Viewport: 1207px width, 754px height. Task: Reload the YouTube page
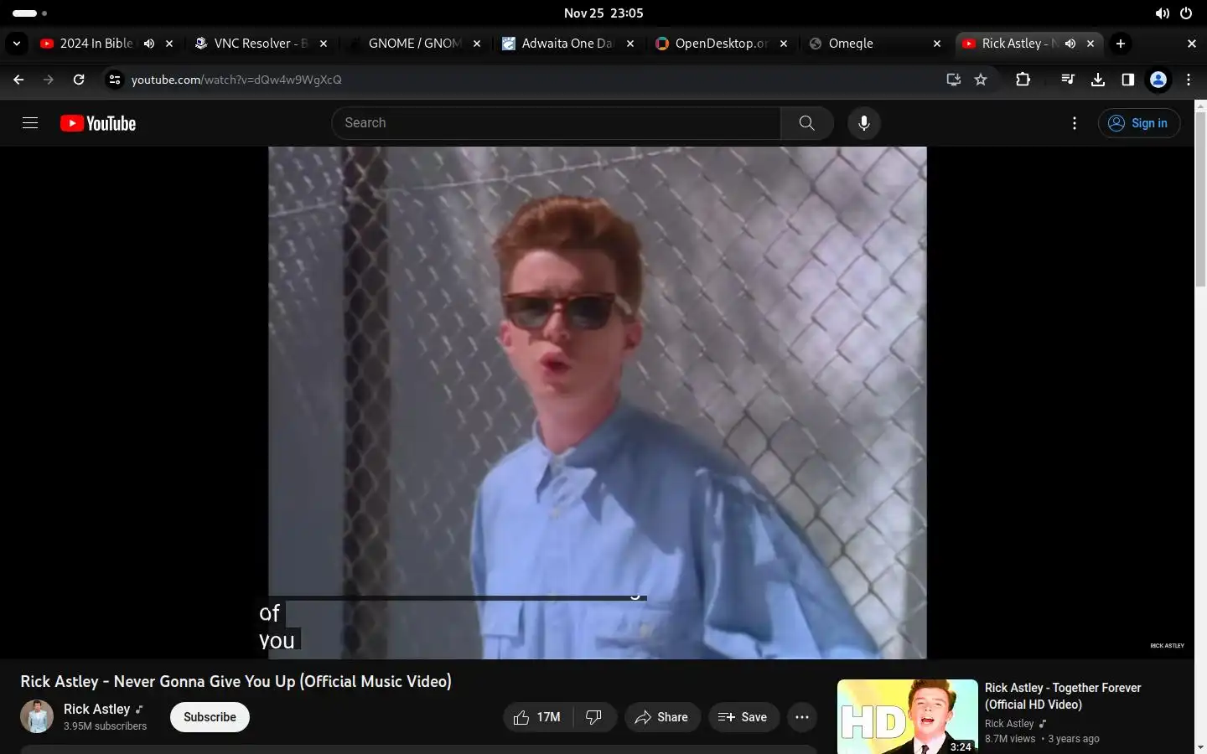tap(79, 80)
